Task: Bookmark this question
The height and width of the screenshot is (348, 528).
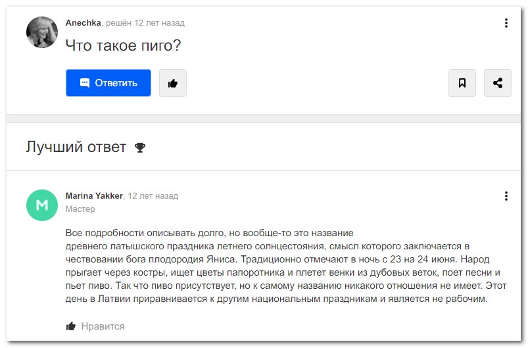Action: [x=462, y=83]
